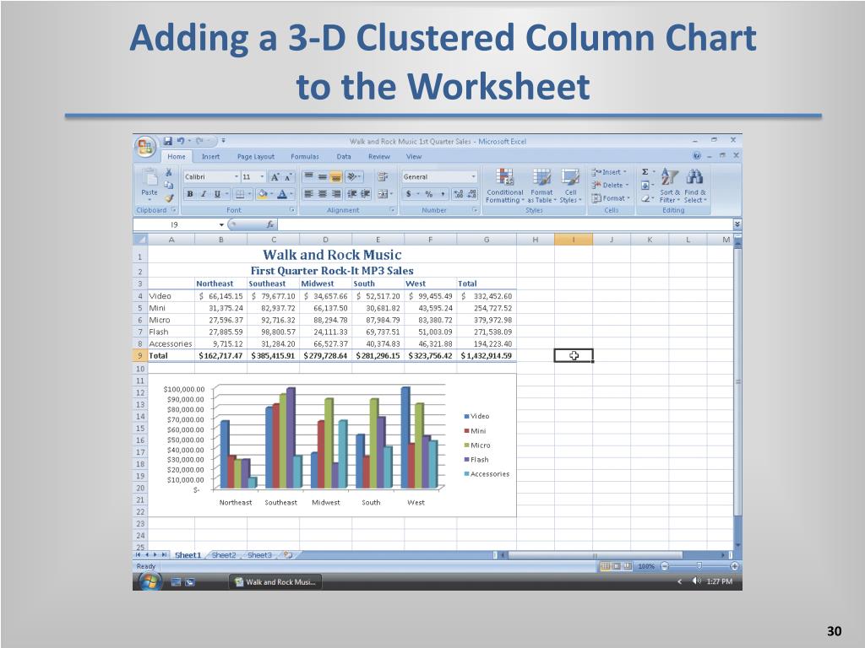Select the Format Painter brush
865x648 pixels.
coord(169,197)
